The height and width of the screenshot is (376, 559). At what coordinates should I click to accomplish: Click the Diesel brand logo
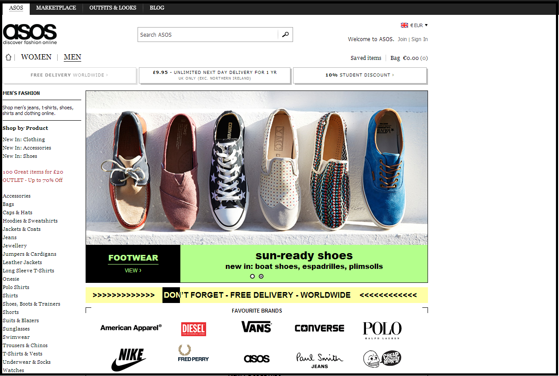coord(193,329)
